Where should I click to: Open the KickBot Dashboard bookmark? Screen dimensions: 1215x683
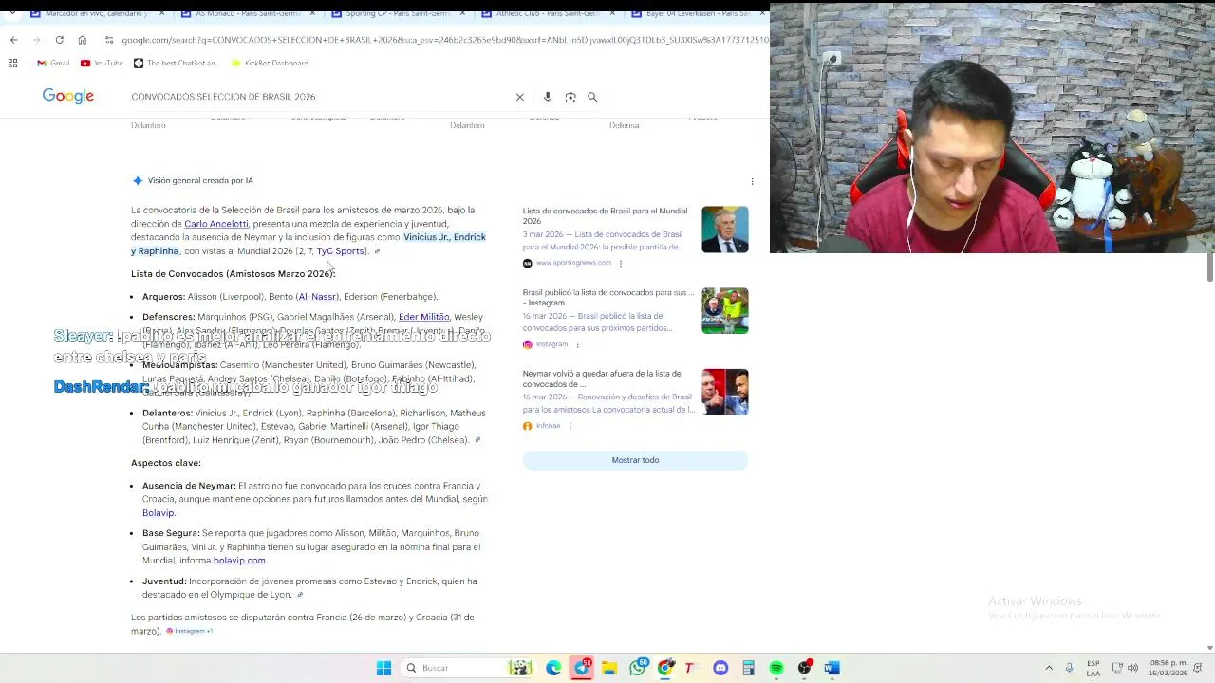tap(271, 63)
